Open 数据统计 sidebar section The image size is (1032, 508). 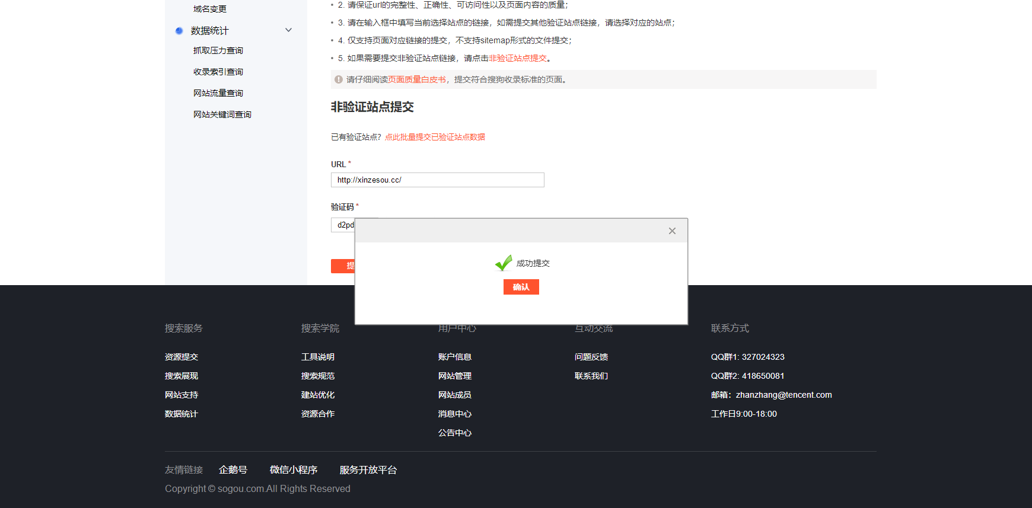point(209,31)
